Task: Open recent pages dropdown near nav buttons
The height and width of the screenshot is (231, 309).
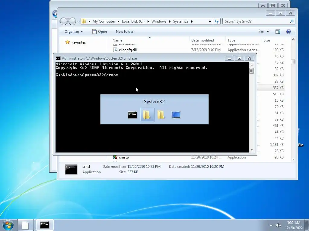Action: pos(78,21)
